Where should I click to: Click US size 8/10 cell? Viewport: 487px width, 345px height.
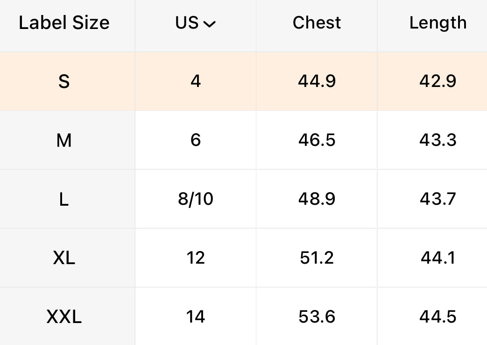tap(196, 199)
